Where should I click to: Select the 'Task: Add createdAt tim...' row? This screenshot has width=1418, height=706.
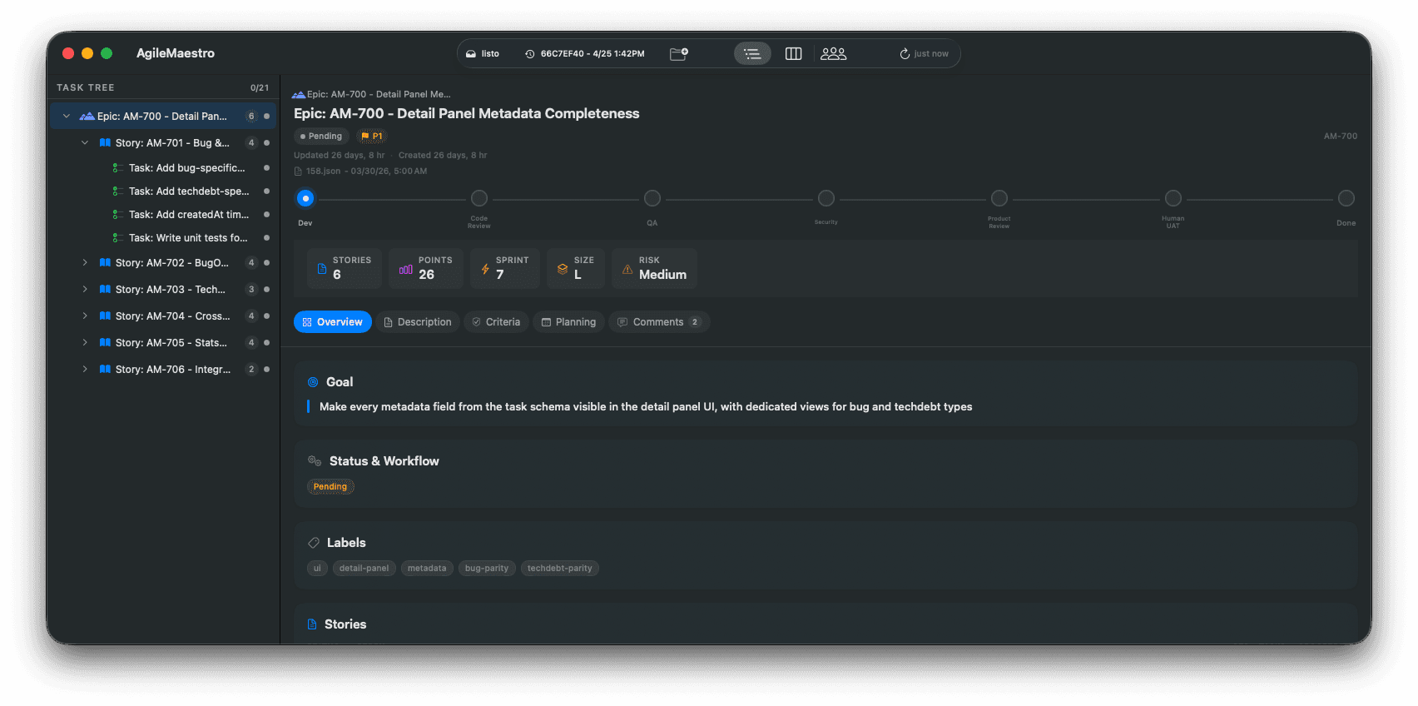pyautogui.click(x=163, y=215)
